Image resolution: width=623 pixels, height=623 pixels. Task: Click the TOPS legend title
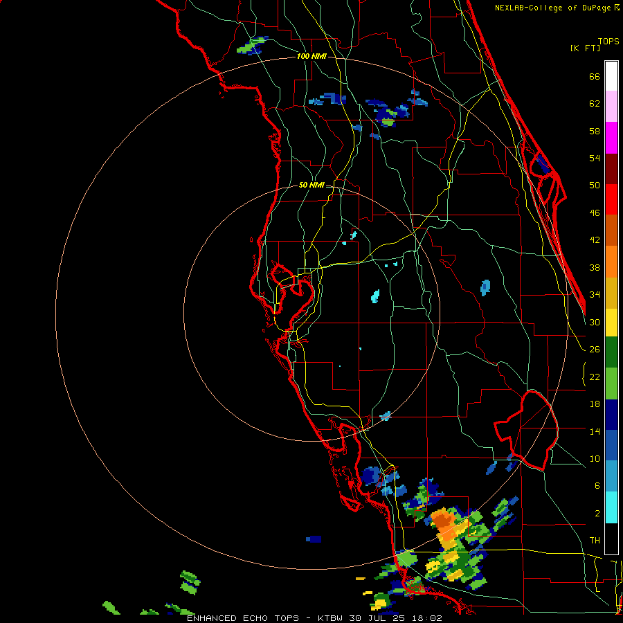pyautogui.click(x=608, y=42)
